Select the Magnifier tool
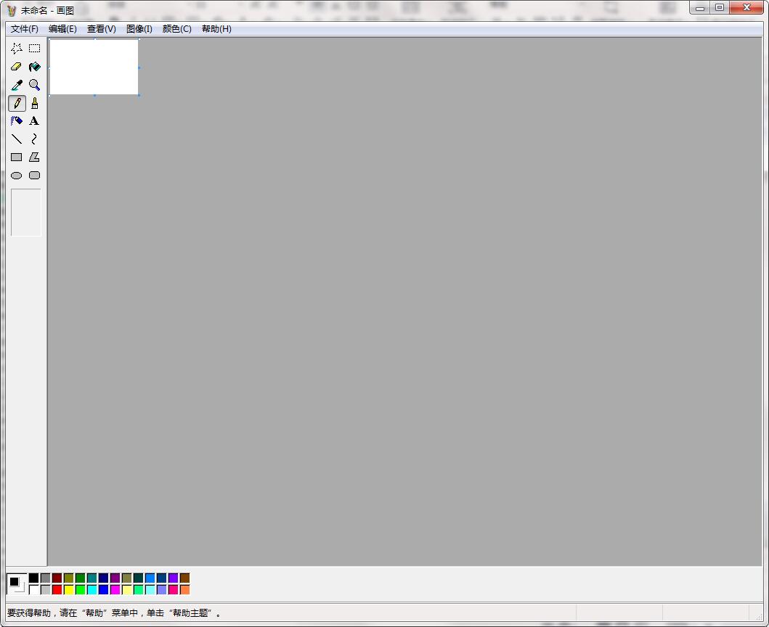Viewport: 769px width, 627px height. (34, 84)
